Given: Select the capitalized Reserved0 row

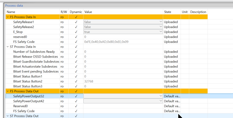Looking at the screenshot, I should tap(20, 106).
